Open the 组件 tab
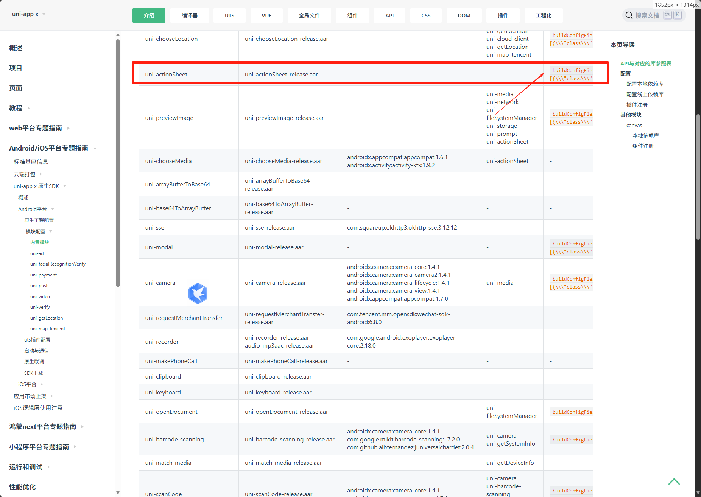Viewport: 701px width, 497px height. tap(352, 16)
